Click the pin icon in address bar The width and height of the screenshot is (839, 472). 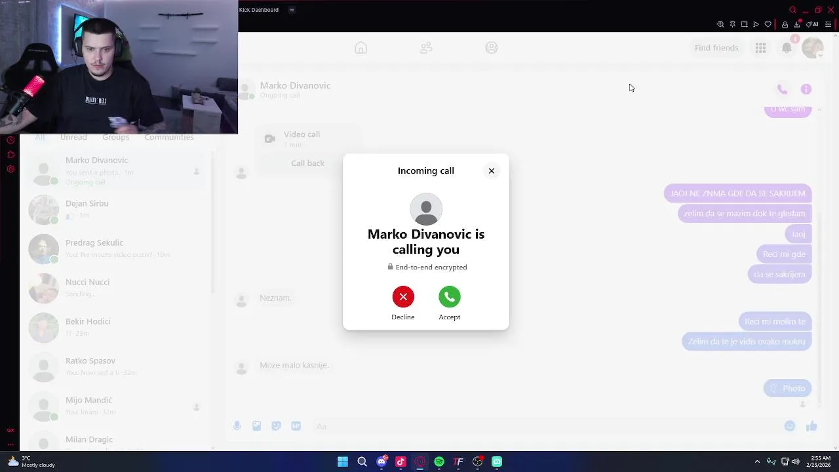[x=732, y=24]
